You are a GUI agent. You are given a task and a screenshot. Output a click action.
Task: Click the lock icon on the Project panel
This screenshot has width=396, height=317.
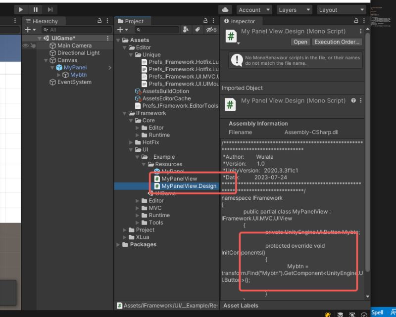(206, 21)
